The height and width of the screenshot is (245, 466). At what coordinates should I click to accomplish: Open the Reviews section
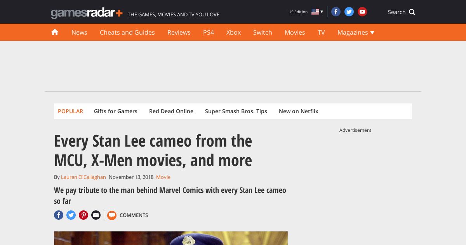pyautogui.click(x=179, y=32)
